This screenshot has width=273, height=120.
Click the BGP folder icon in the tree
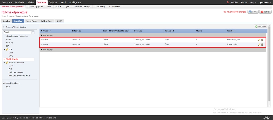7,49
